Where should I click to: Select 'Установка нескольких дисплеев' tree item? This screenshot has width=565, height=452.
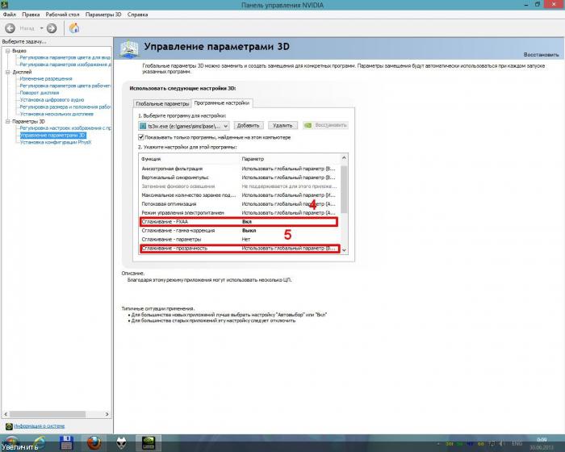click(56, 114)
